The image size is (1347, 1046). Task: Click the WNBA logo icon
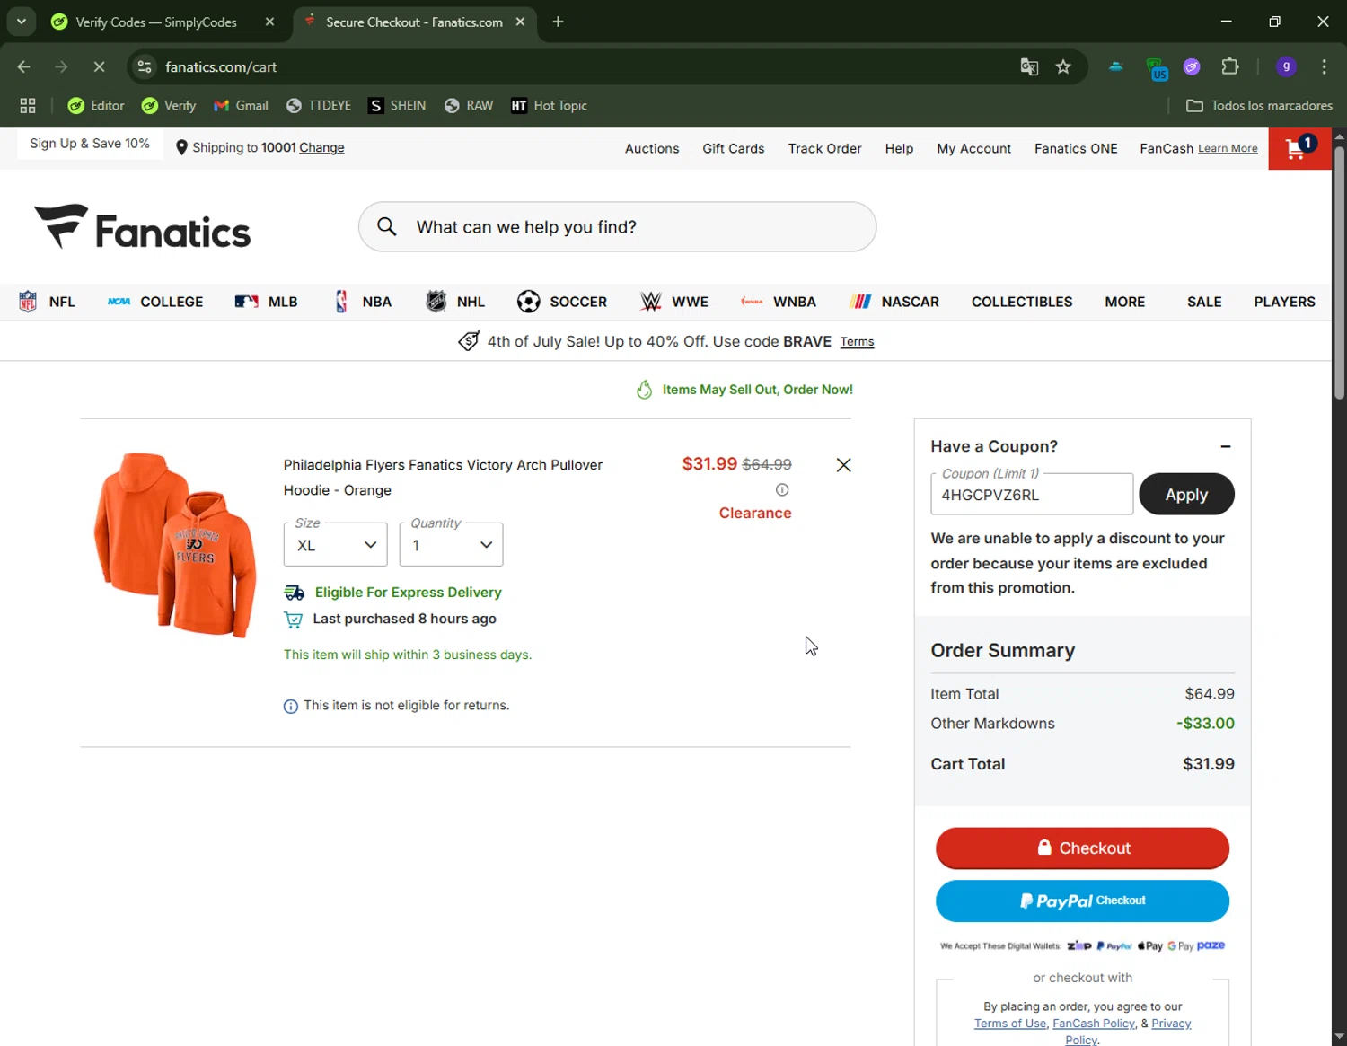752,302
